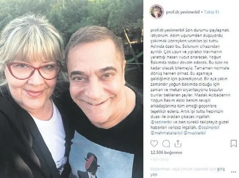The image size is (239, 178).
Task: Visit the @mehmetalierbil tagged profile
Action: coord(166,133)
